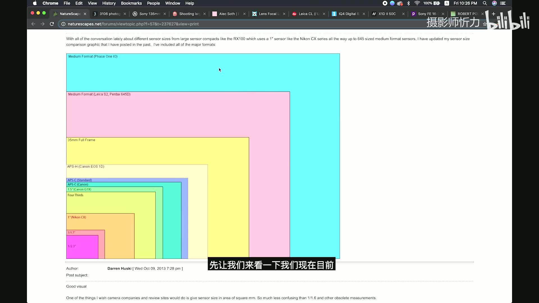Screen dimensions: 539x303
Task: Click the 1/2.3" sensor label
Action: [x=72, y=246]
